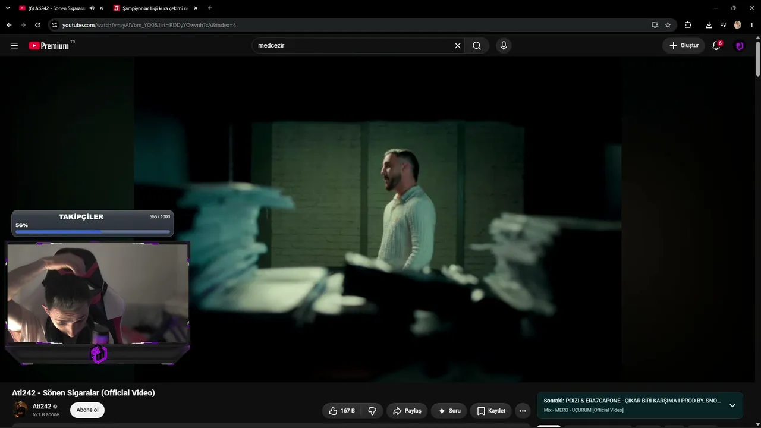Bookmark this page with star icon
761x428 pixels.
668,25
